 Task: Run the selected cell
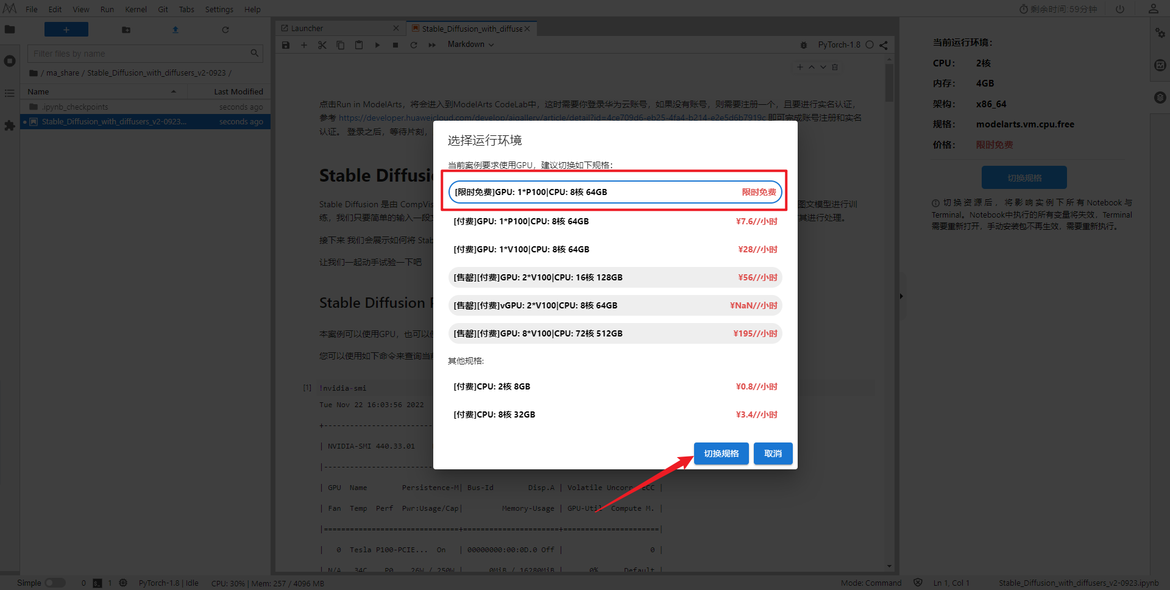(377, 45)
